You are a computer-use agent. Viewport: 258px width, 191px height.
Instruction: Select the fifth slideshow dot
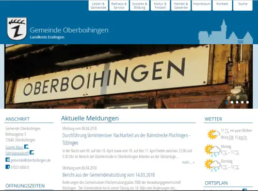coord(248,102)
